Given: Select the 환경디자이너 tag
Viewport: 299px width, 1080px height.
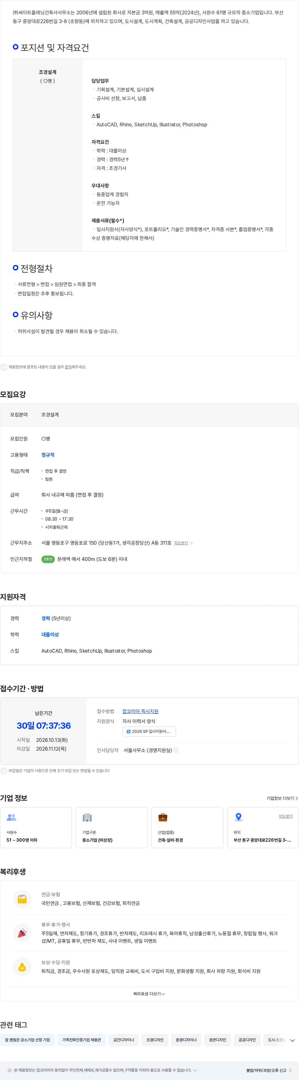Looking at the screenshot, I should pyautogui.click(x=186, y=1040).
